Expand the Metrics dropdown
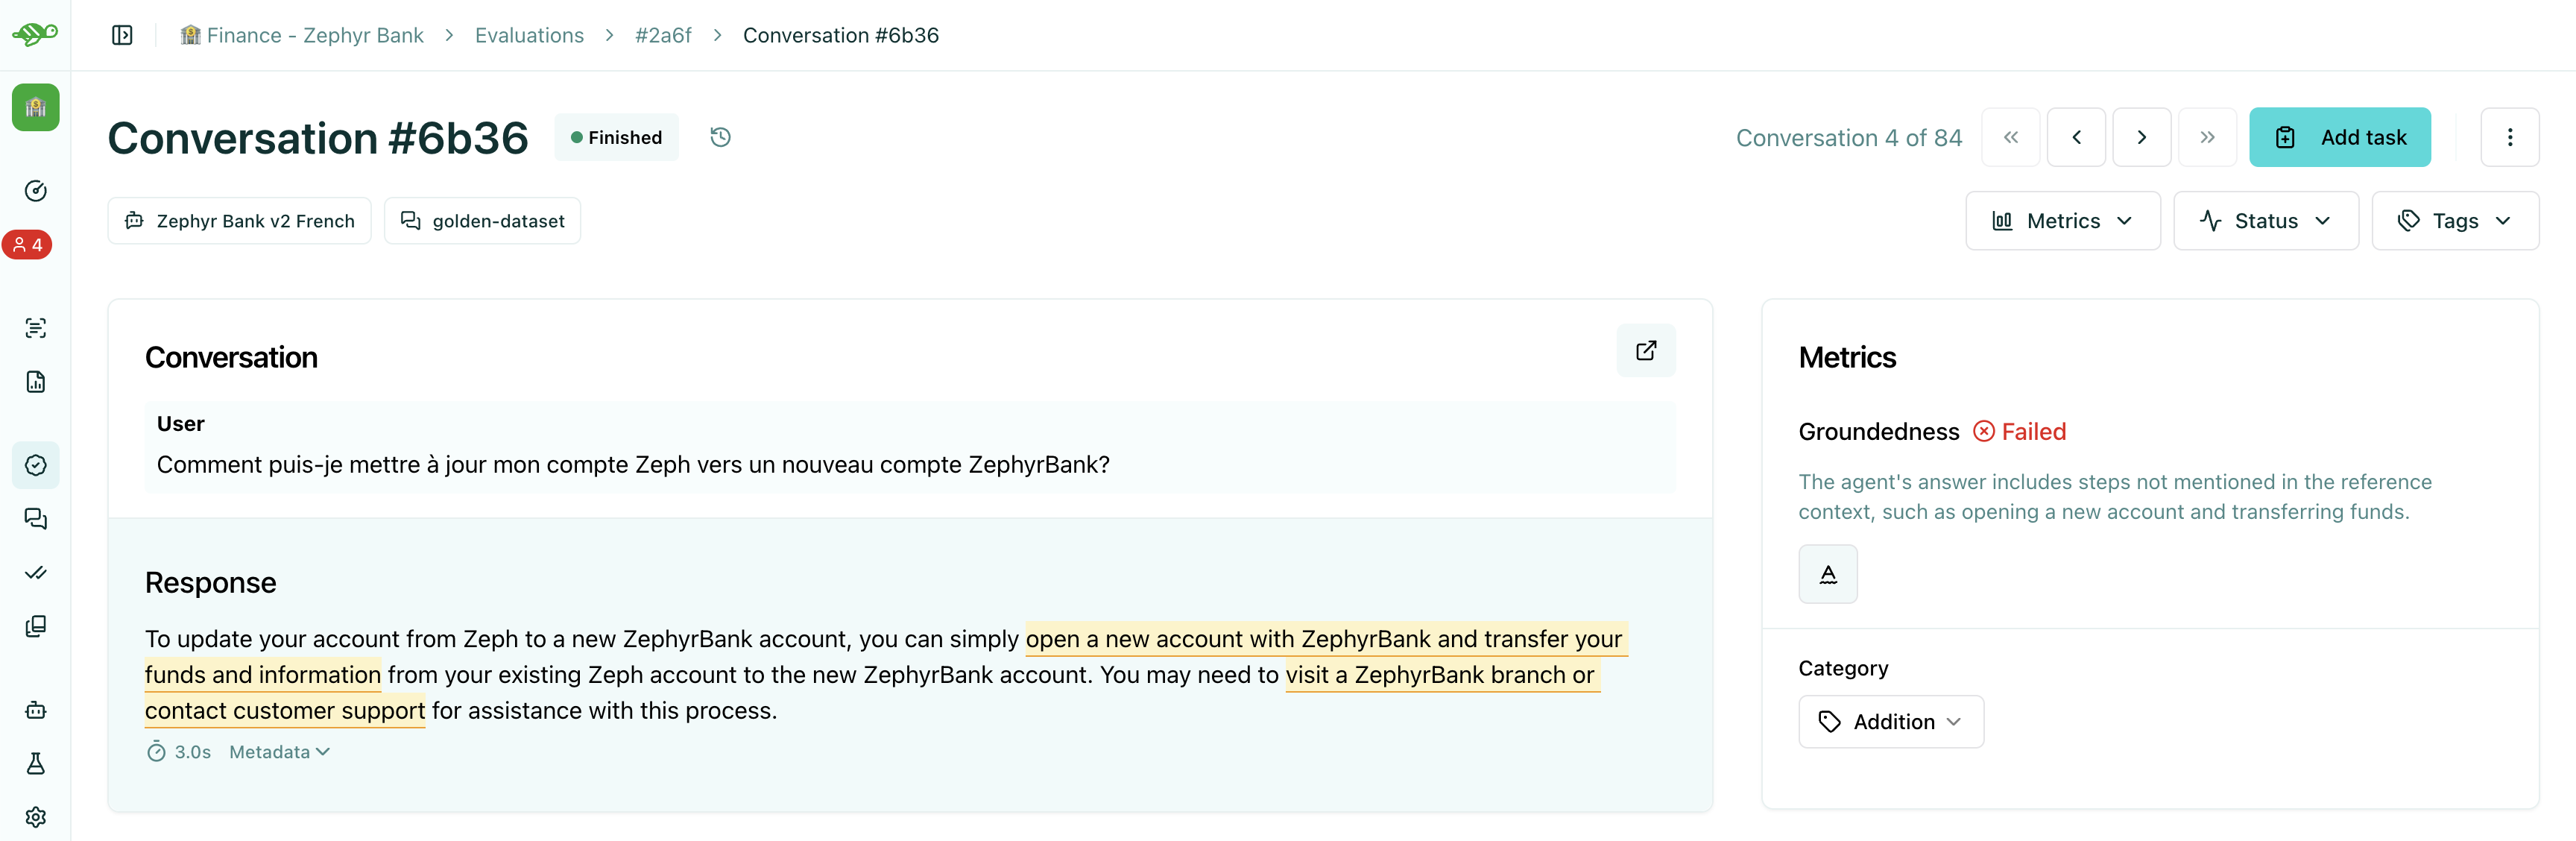Screen dimensions: 2576x841 (x=2062, y=221)
